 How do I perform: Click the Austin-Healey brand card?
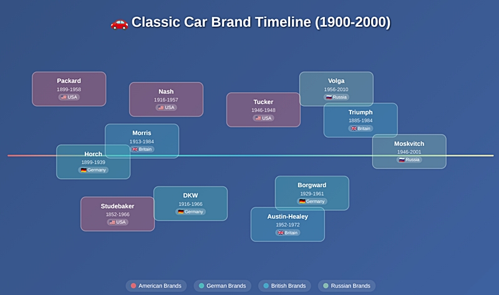click(288, 225)
